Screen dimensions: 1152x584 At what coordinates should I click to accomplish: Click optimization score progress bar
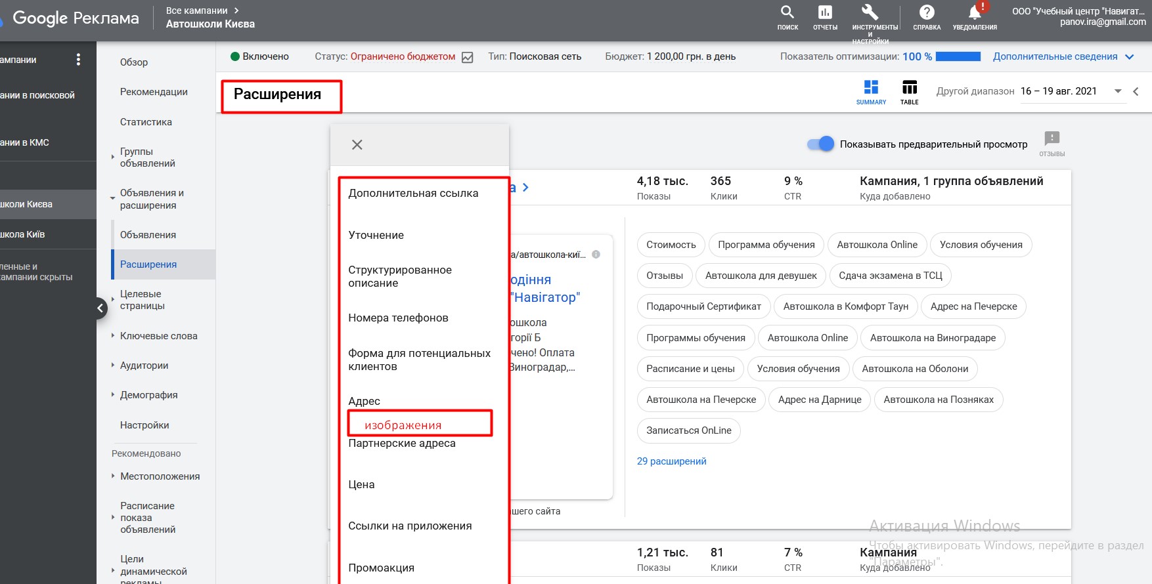coord(958,56)
